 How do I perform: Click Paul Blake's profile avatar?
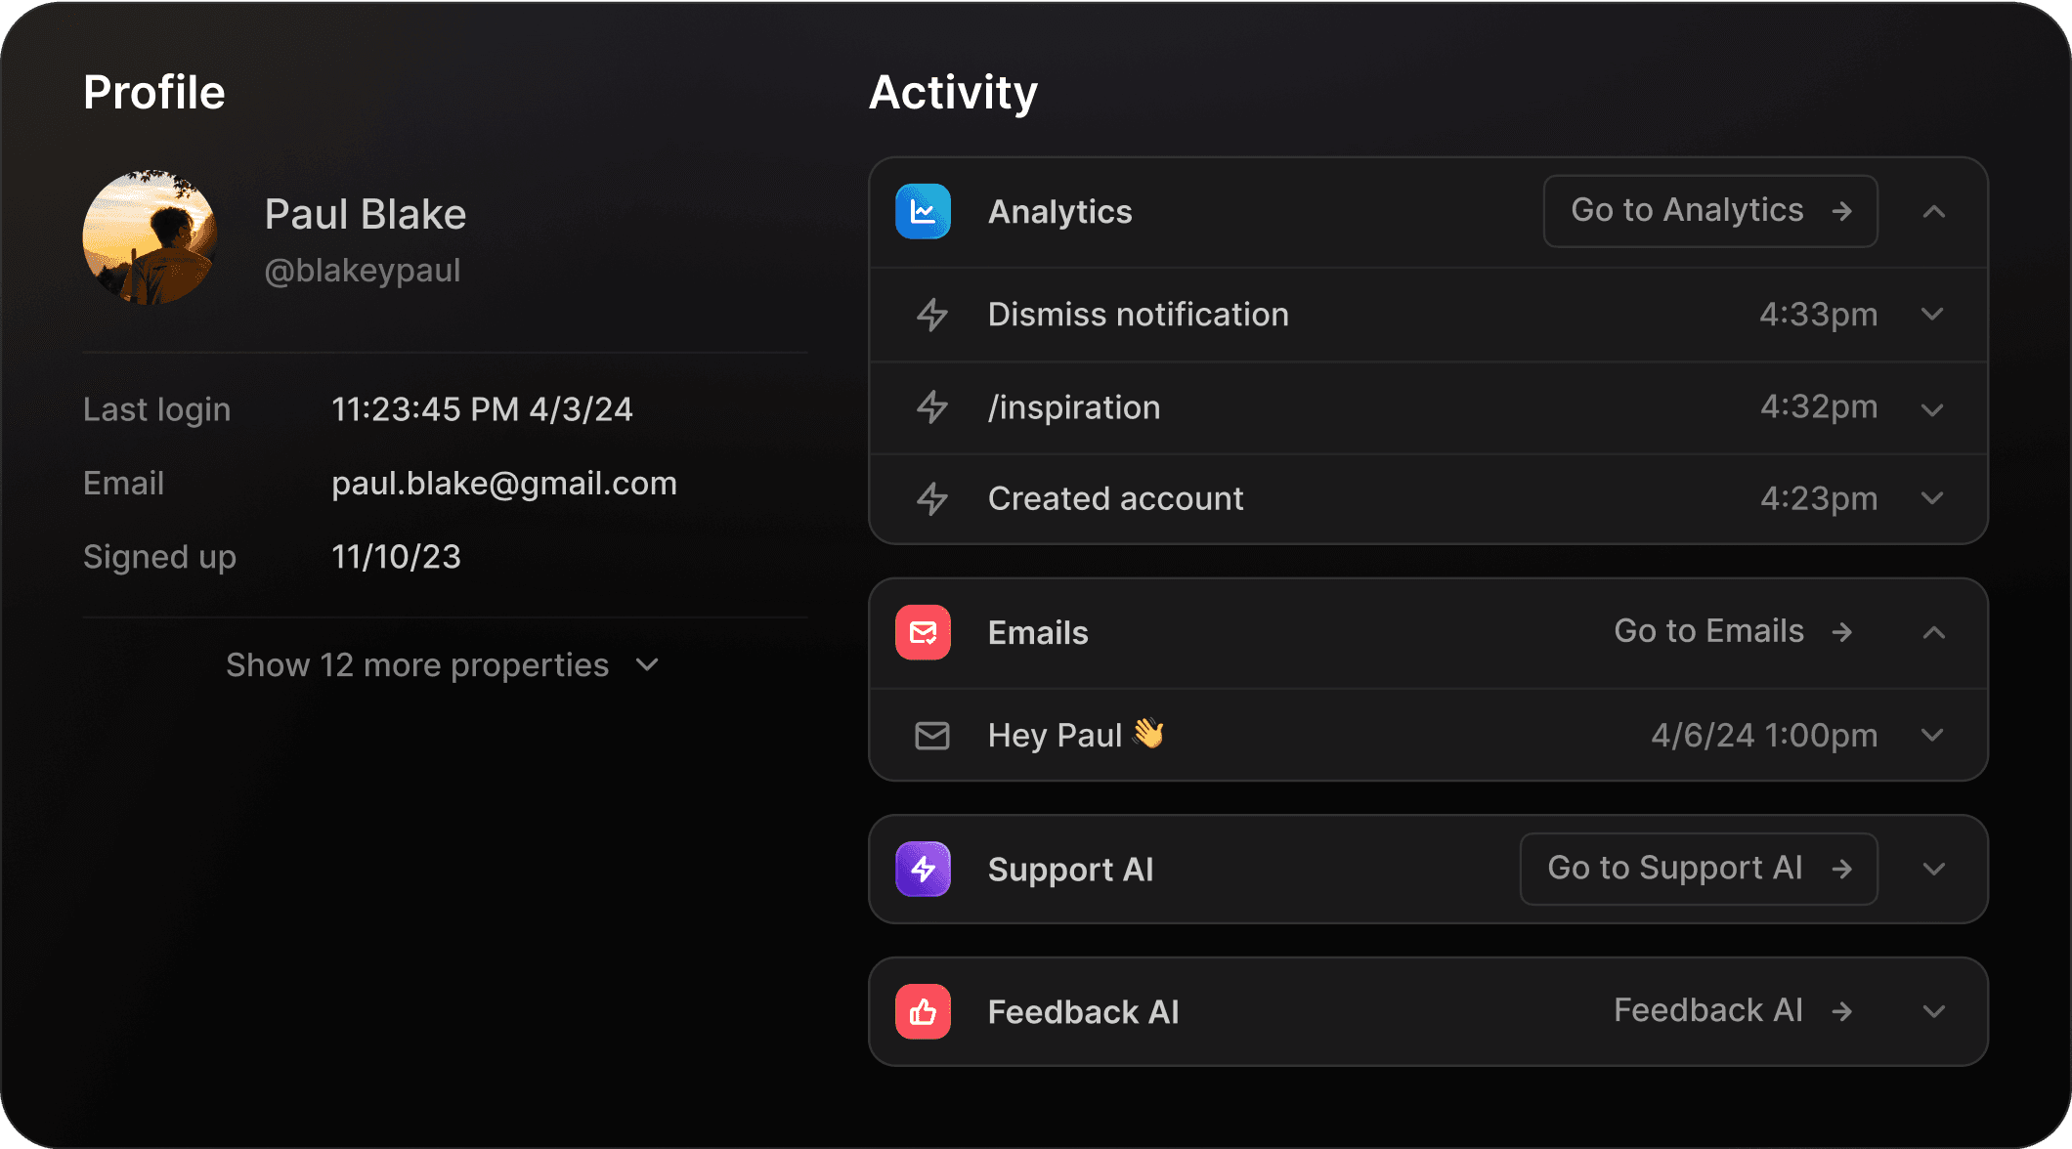tap(150, 237)
